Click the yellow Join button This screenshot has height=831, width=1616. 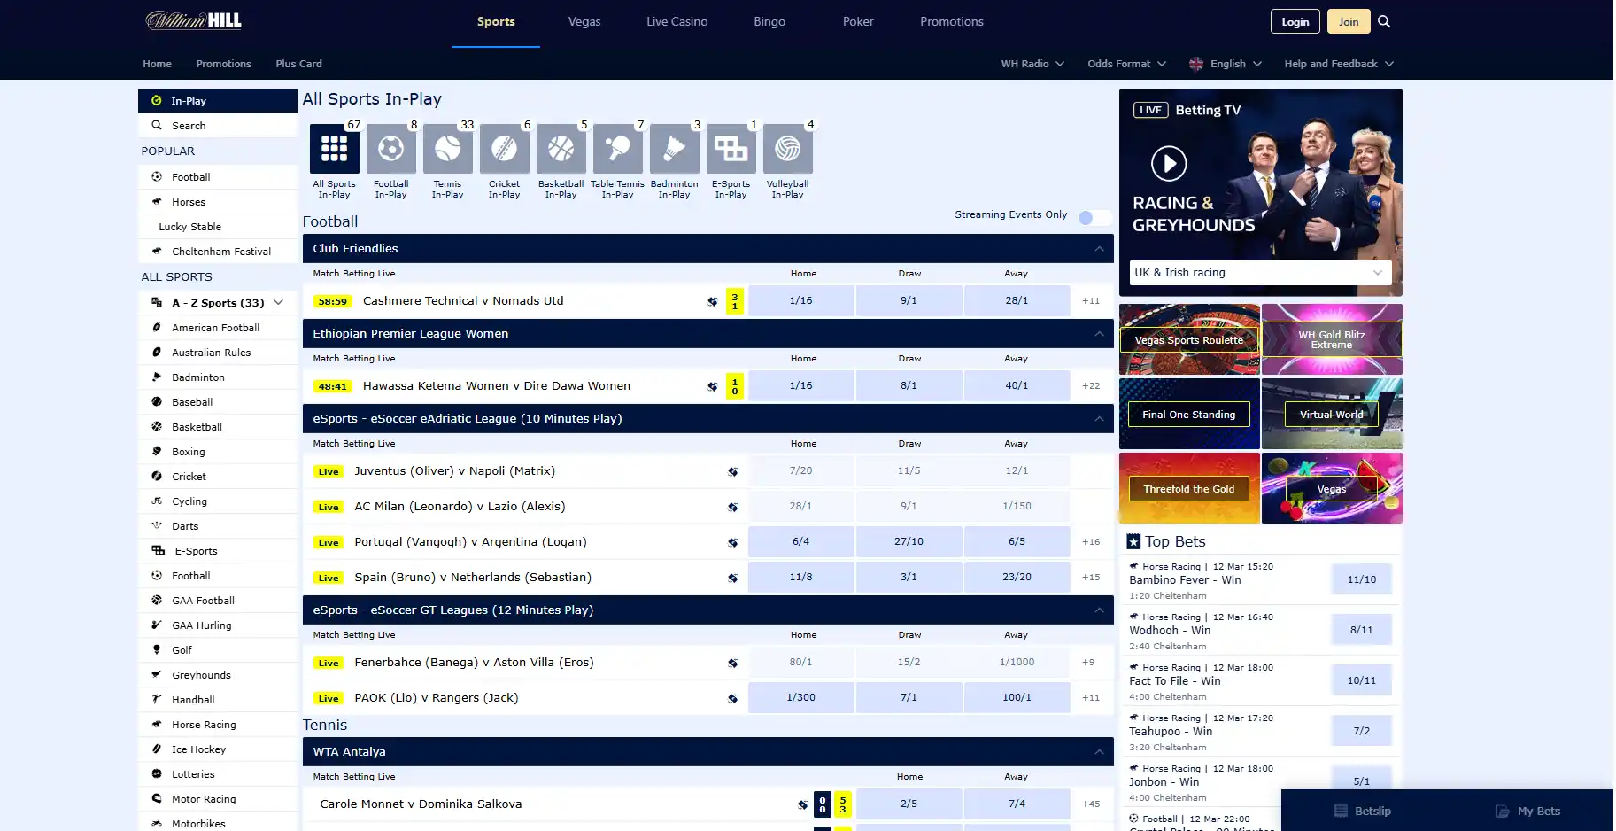pyautogui.click(x=1349, y=22)
